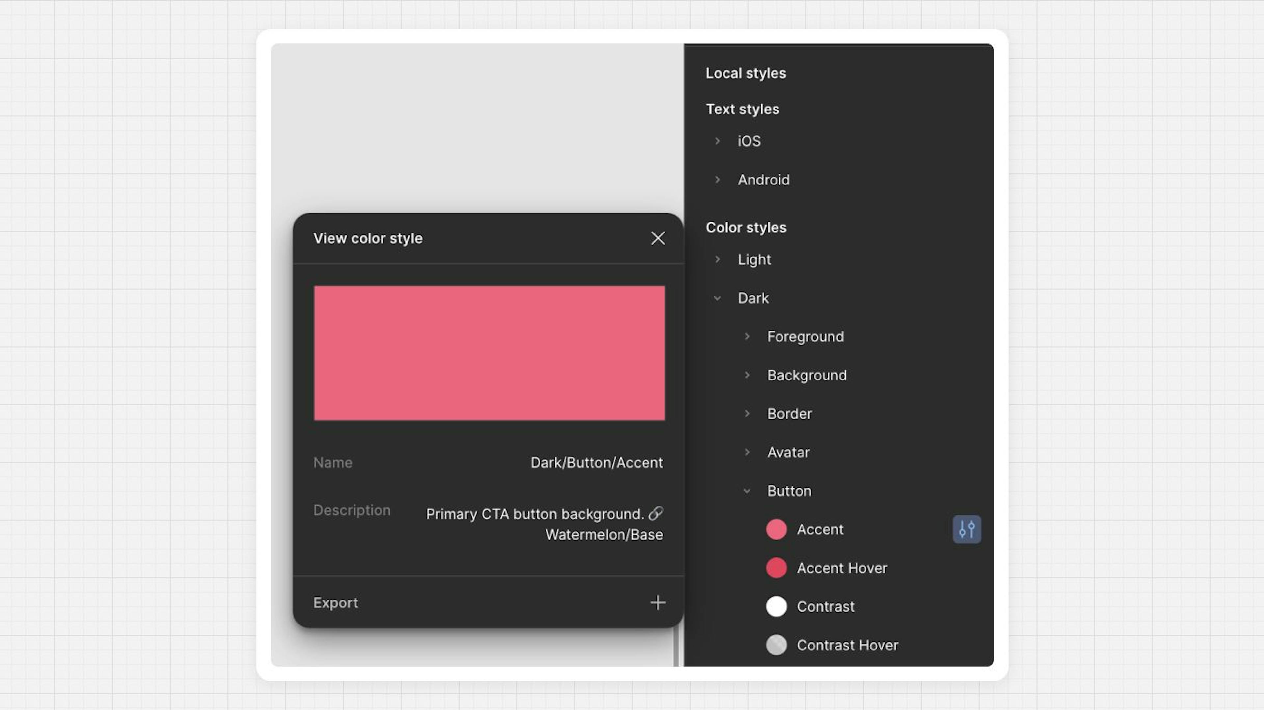This screenshot has width=1264, height=710.
Task: Expand the Light color styles folder
Action: click(717, 259)
